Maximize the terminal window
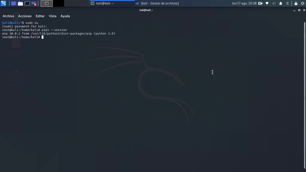 [x=299, y=10]
